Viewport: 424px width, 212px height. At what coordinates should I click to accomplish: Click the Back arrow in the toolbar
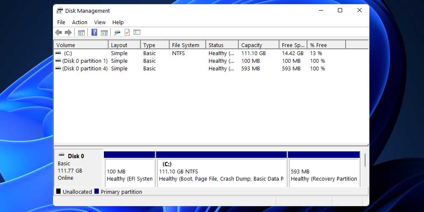59,33
